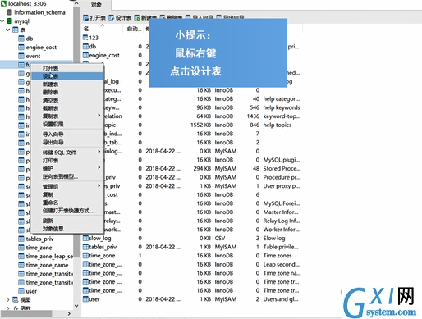Select engine_cost in the object list
Image resolution: width=422 pixels, height=319 pixels.
coord(101,55)
